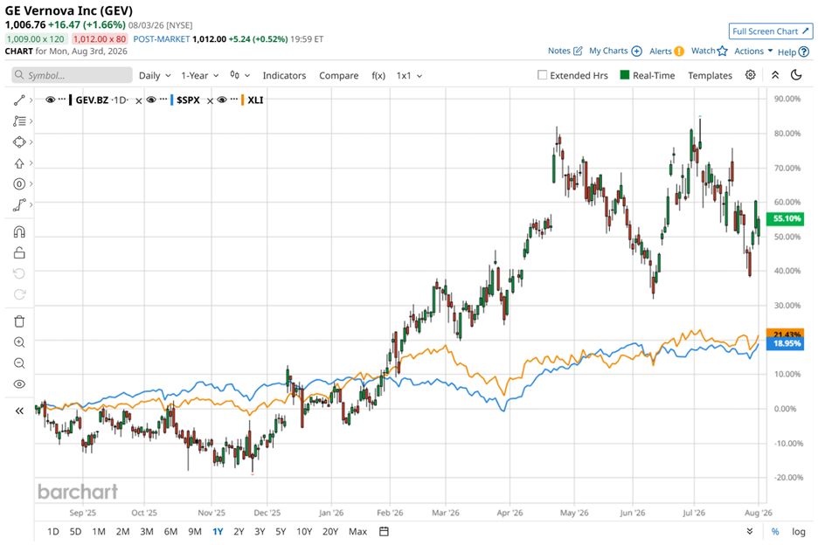This screenshot has height=545, width=818.
Task: Select the Fibonacci lines tool
Action: click(19, 121)
